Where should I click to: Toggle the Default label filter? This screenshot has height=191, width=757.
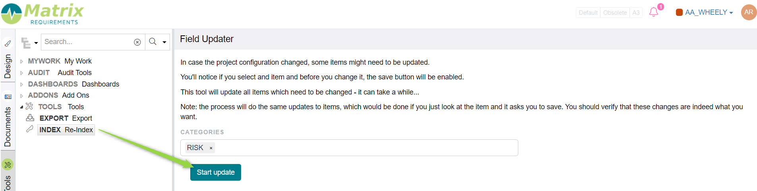[588, 13]
